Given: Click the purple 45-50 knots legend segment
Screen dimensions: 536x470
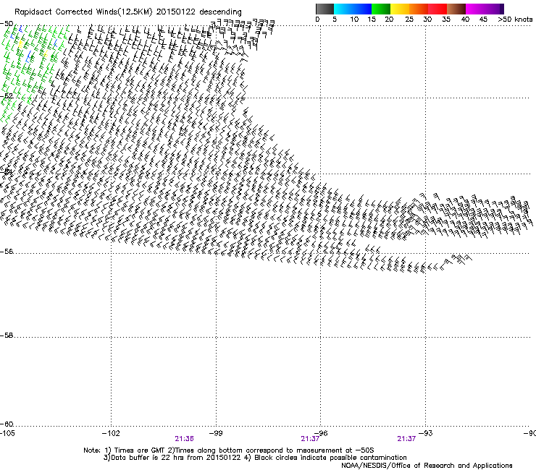Looking at the screenshot, I should [494, 9].
